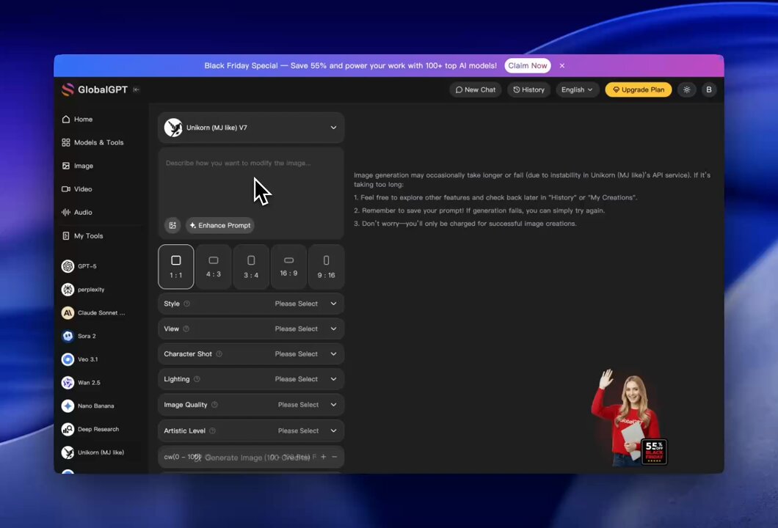Decrease the cw value with the minus
Screen dimensions: 778x528
click(x=335, y=457)
